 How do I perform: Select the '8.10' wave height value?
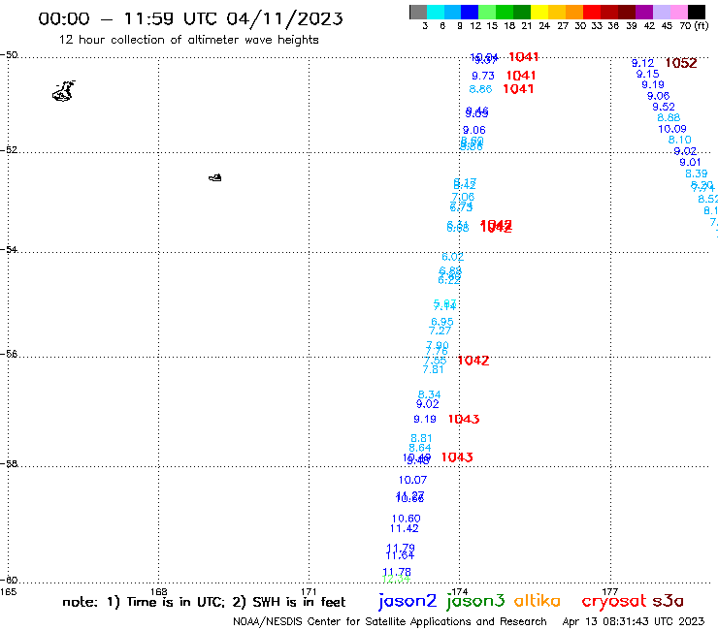[679, 140]
